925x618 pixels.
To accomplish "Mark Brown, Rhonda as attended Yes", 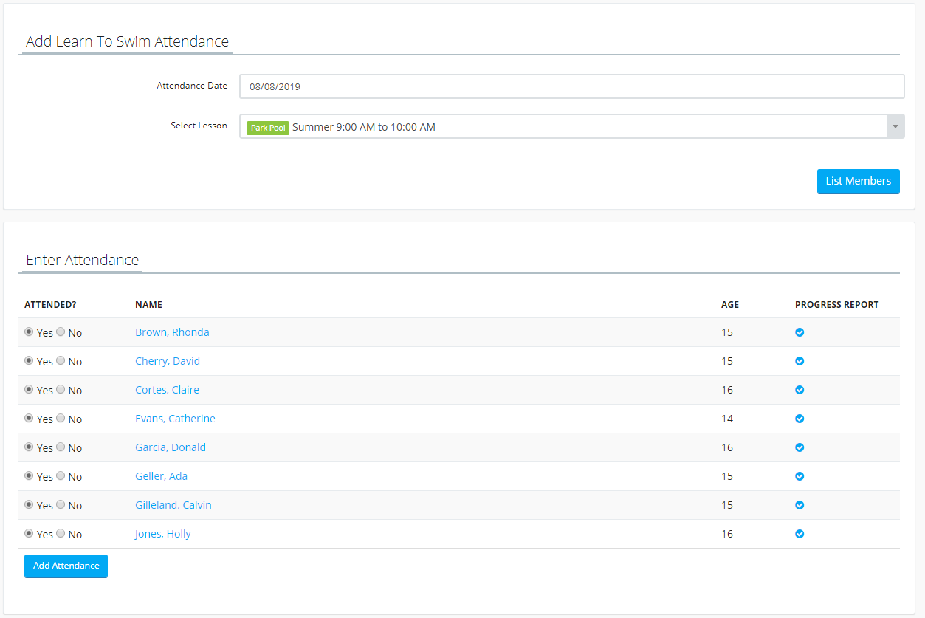I will [x=29, y=332].
